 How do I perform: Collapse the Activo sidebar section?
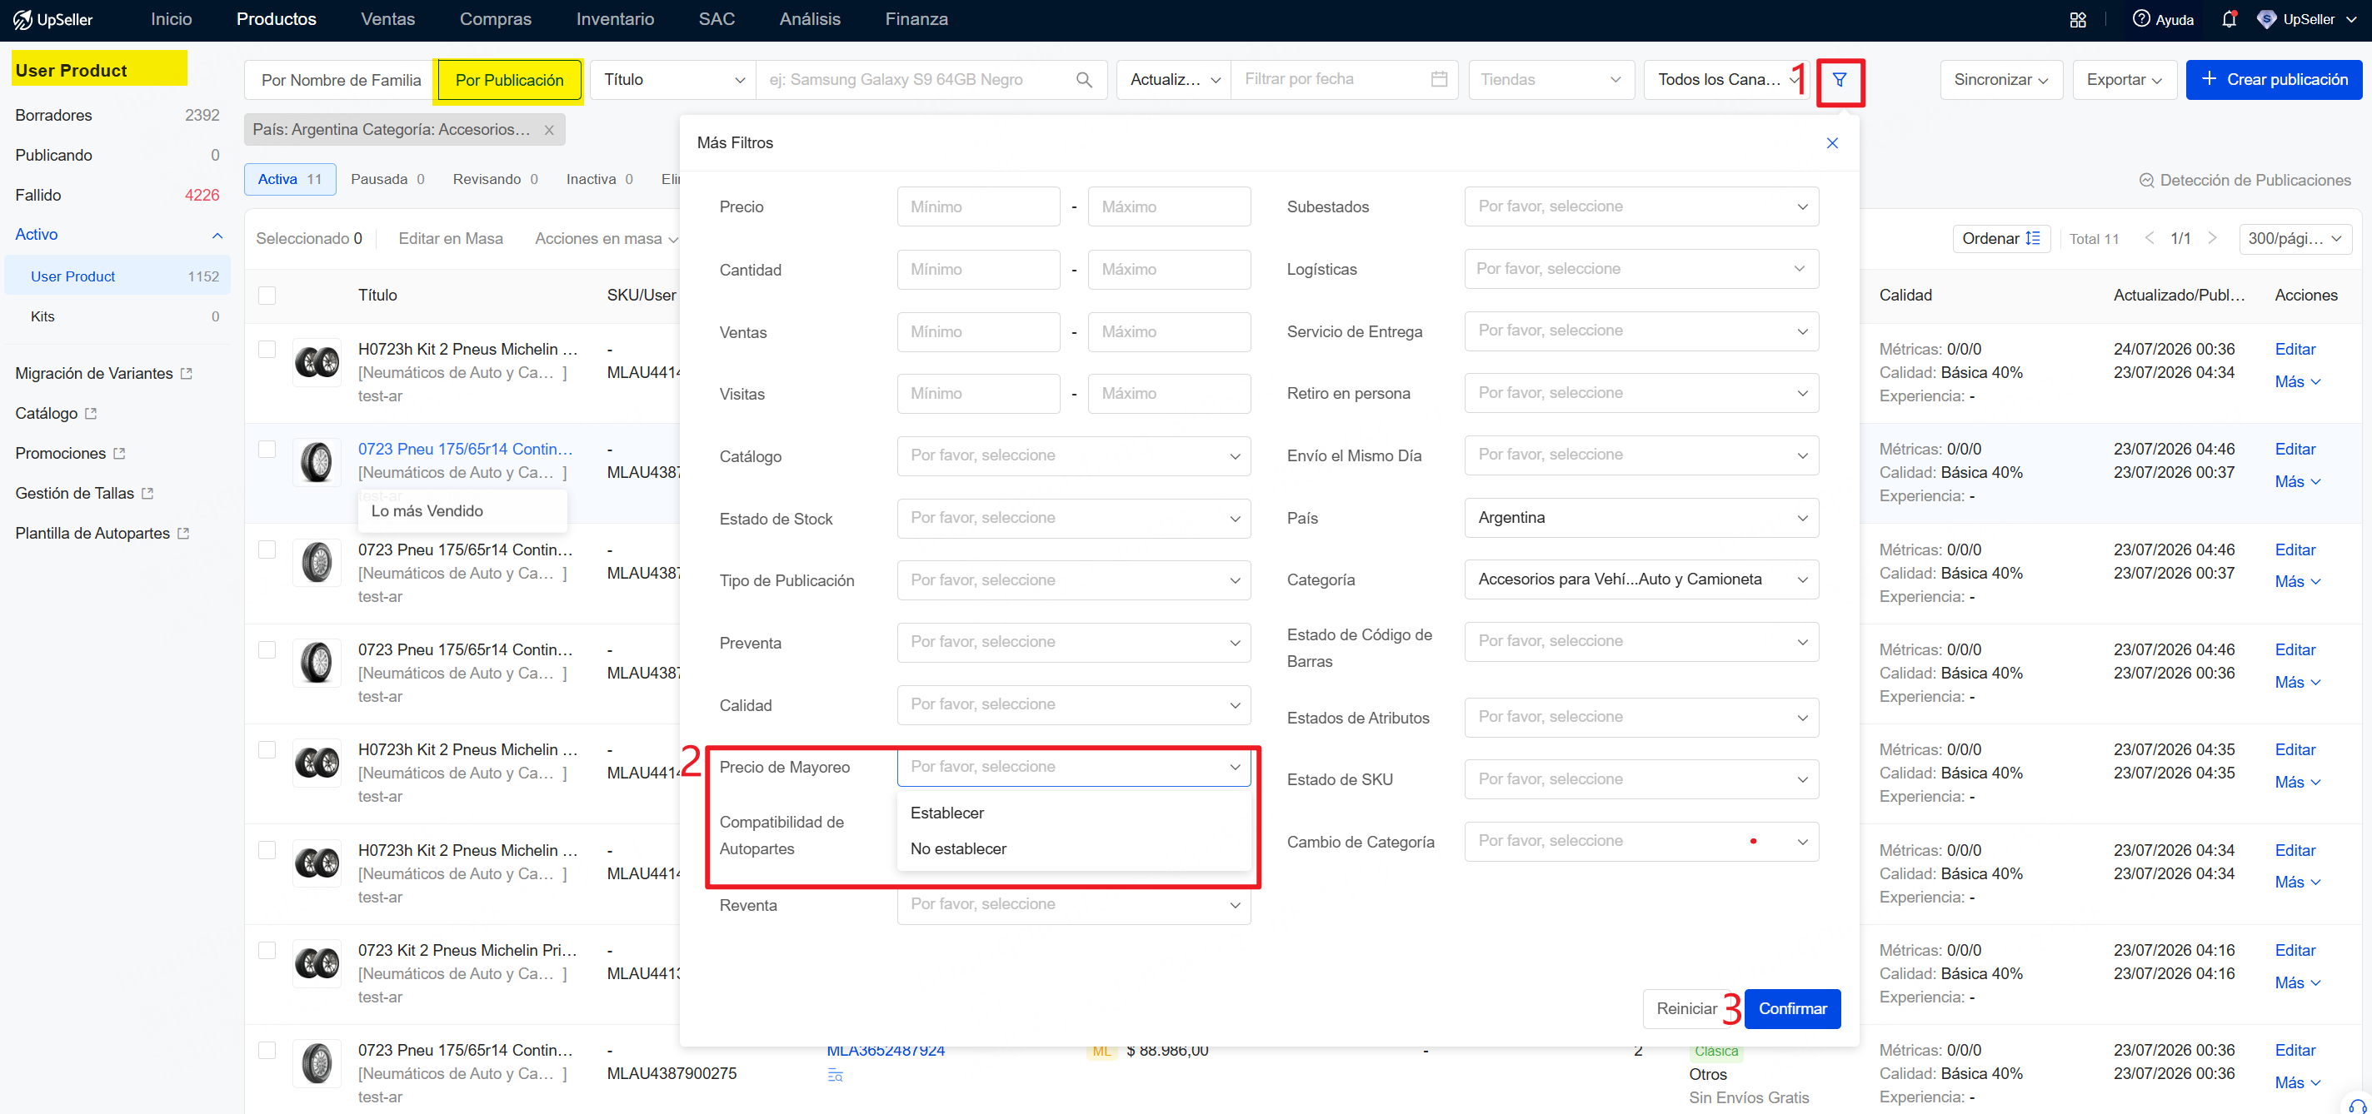217,236
